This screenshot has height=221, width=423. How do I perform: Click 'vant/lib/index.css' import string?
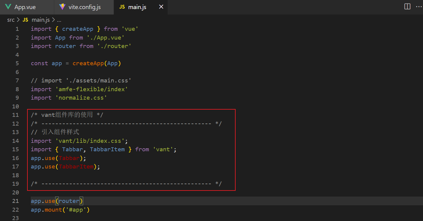click(90, 141)
